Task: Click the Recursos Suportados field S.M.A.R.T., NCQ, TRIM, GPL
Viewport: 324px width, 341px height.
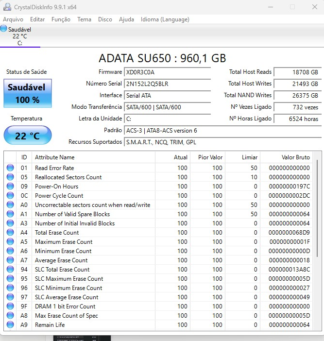Action: [x=222, y=142]
